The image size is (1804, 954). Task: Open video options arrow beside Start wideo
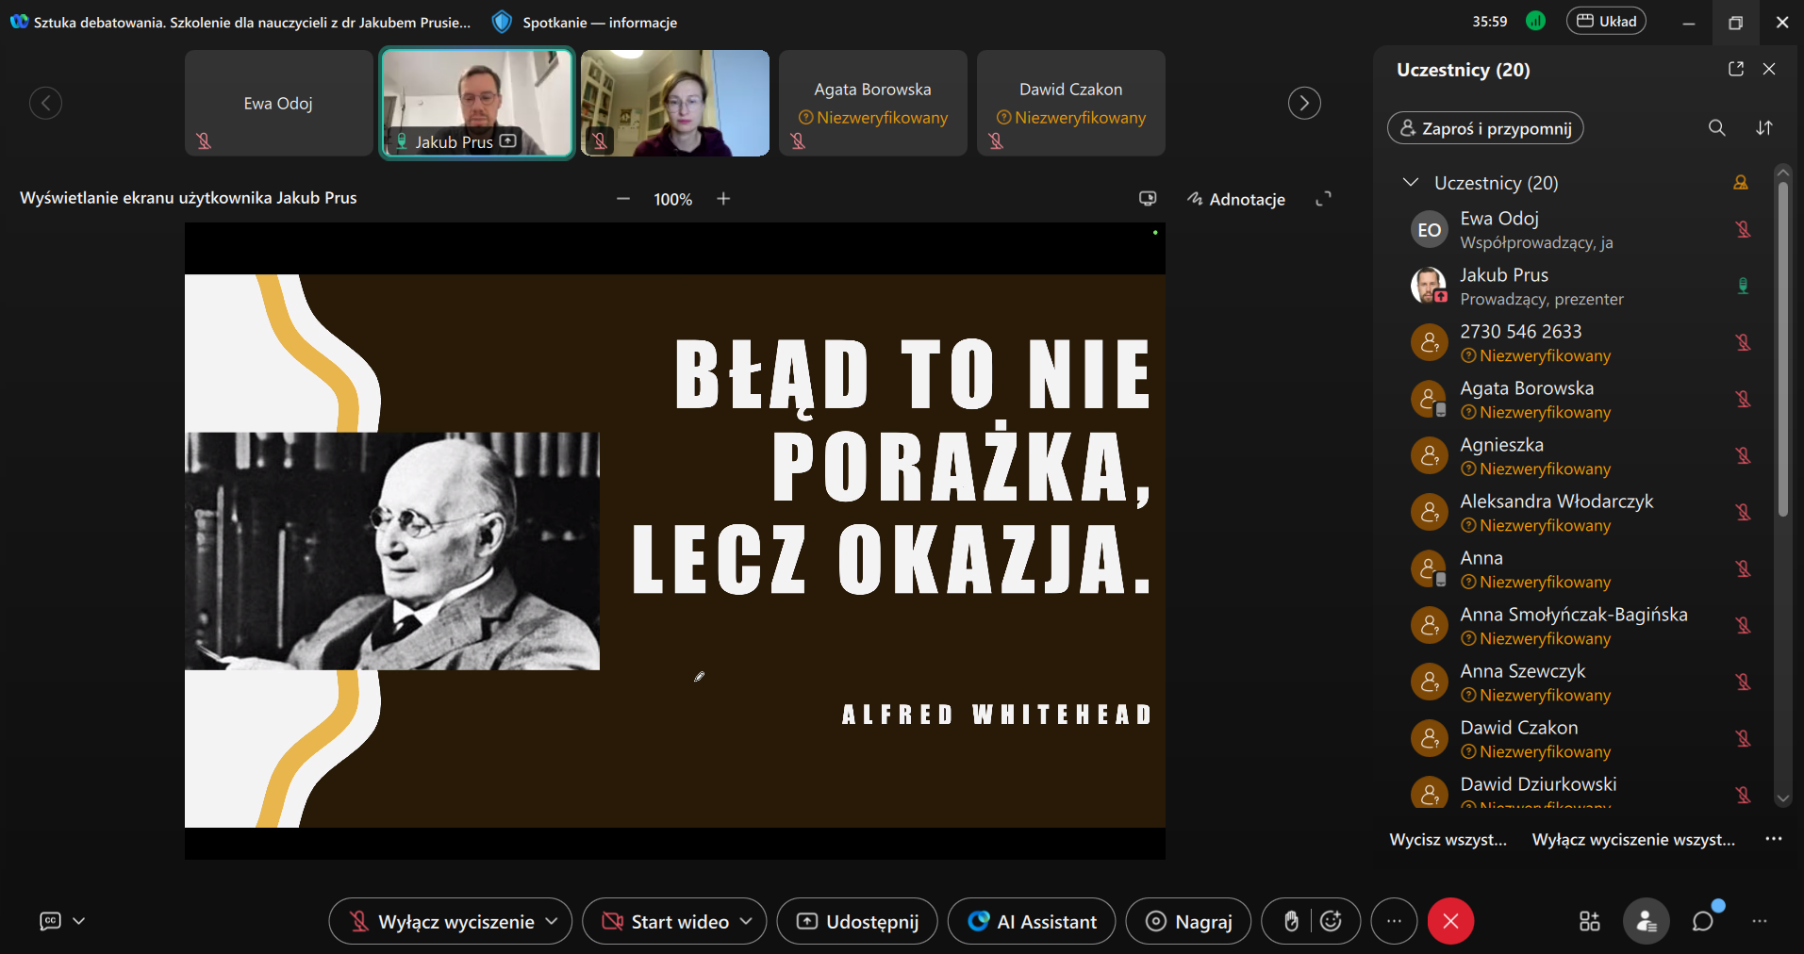746,921
